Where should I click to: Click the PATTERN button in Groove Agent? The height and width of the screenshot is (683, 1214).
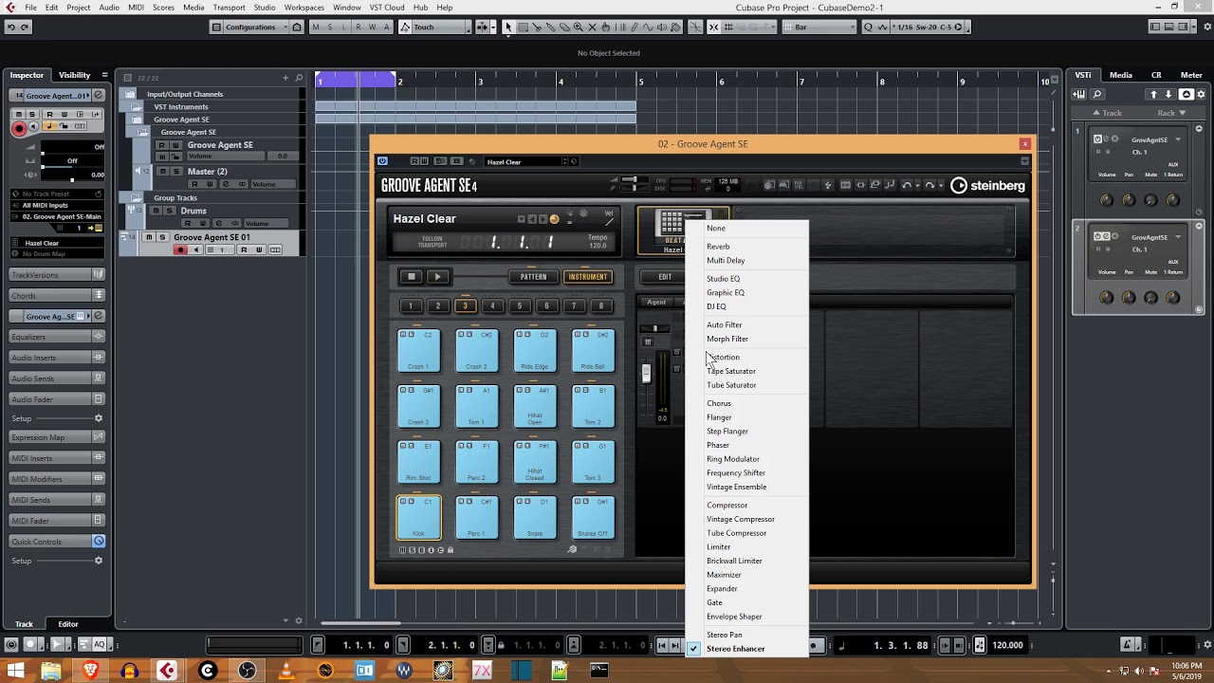coord(533,277)
